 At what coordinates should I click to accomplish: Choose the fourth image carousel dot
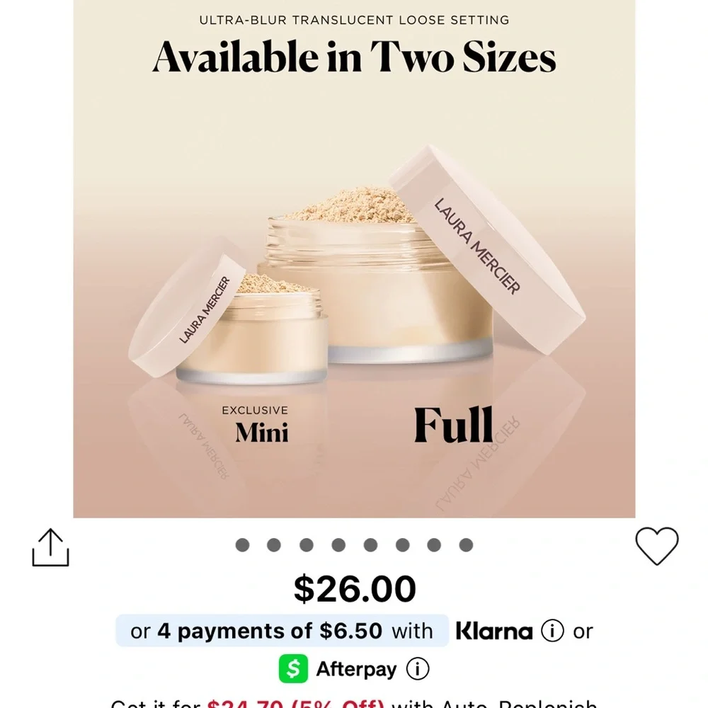pyautogui.click(x=338, y=544)
